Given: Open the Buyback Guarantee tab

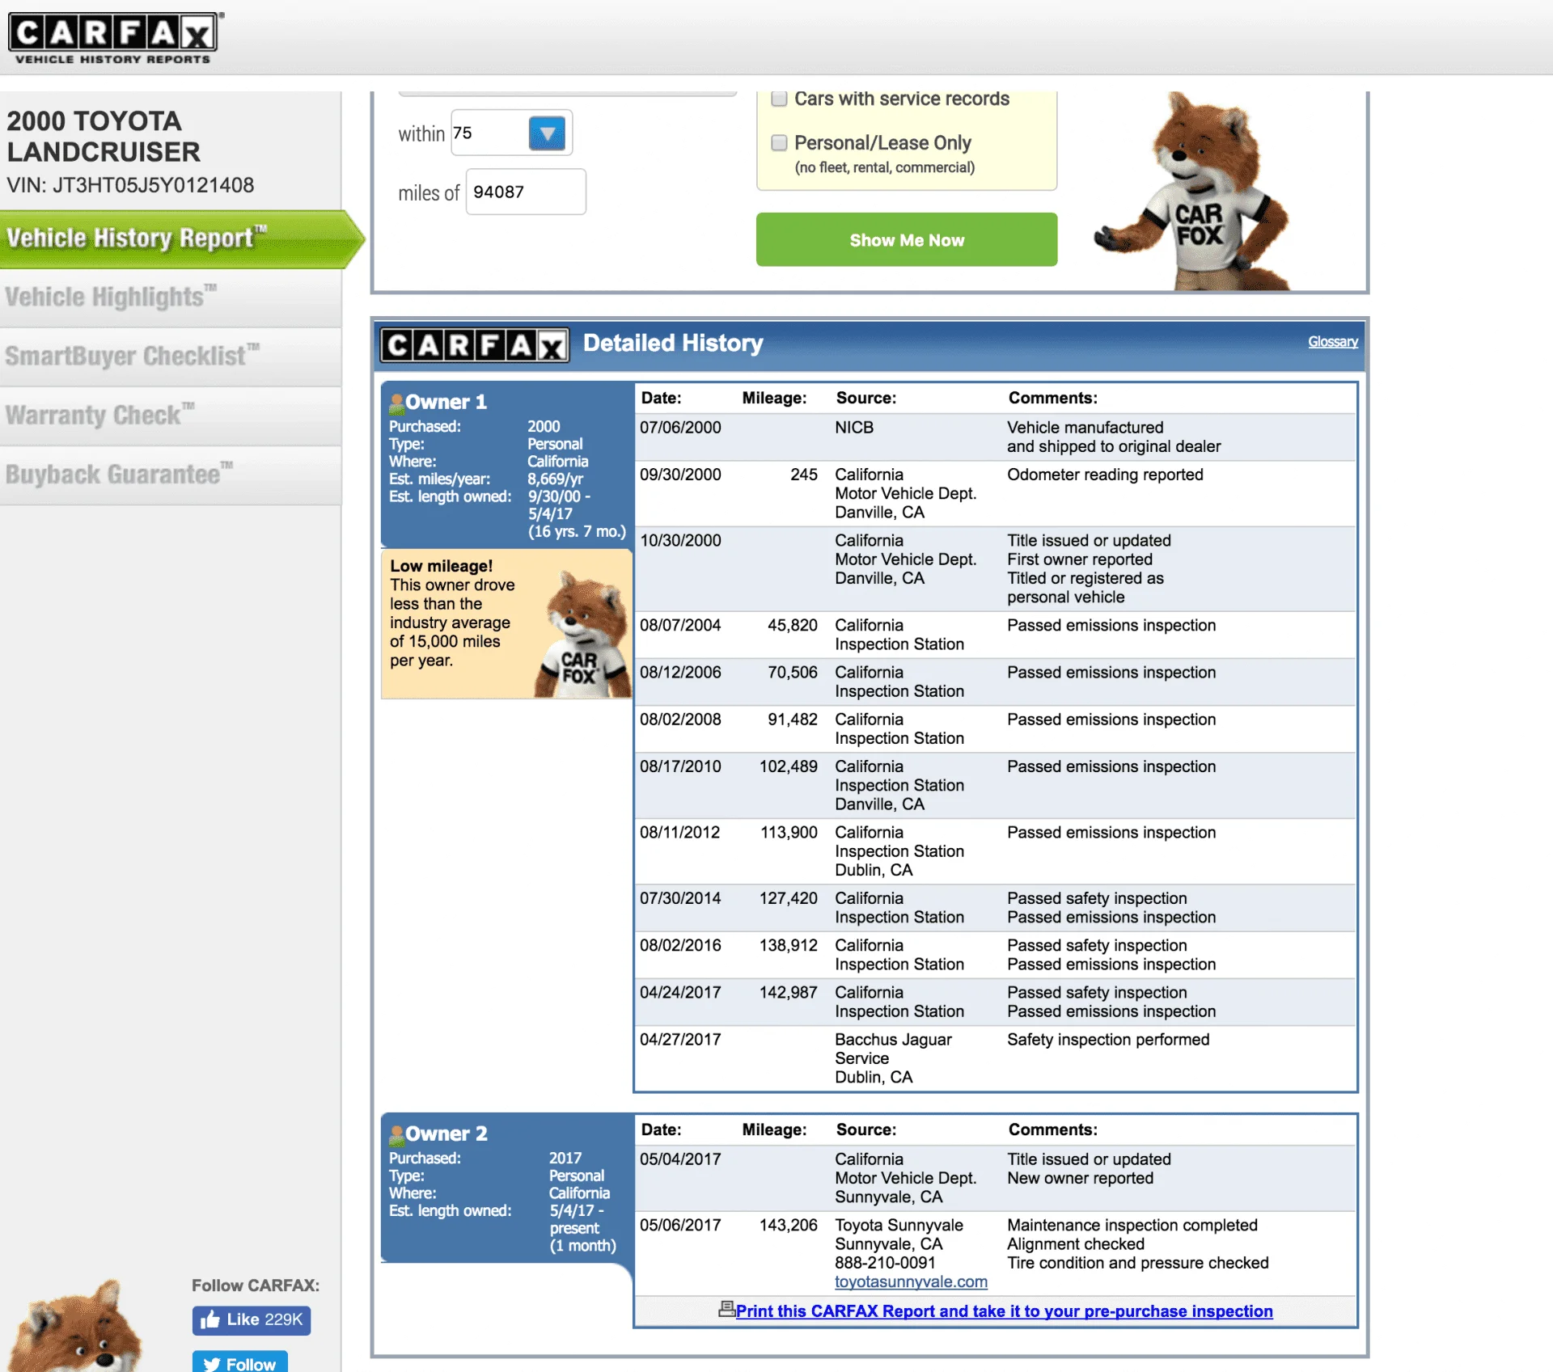Looking at the screenshot, I should [171, 475].
